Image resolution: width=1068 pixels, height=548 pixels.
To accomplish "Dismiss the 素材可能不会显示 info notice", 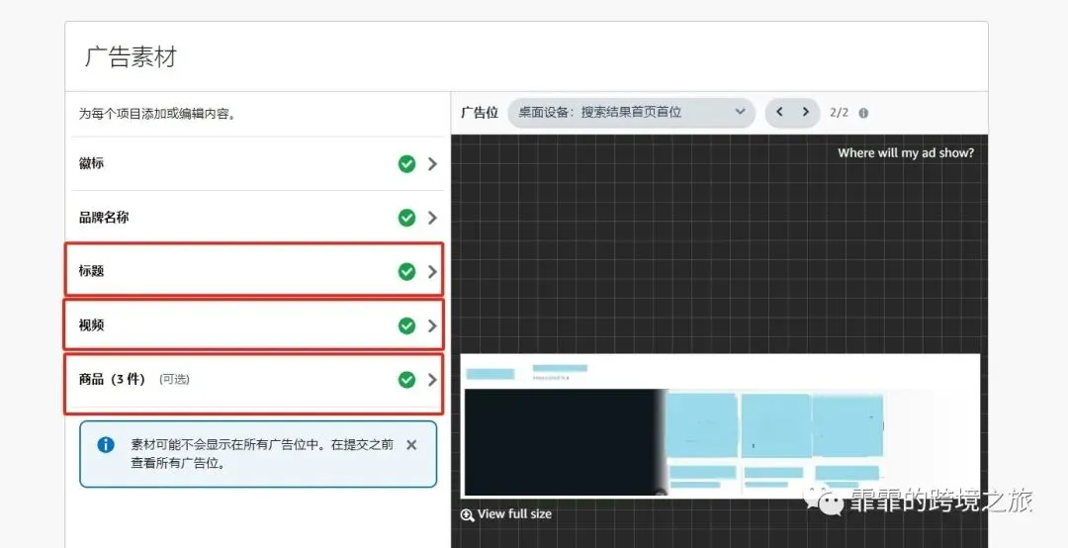I will 411,445.
